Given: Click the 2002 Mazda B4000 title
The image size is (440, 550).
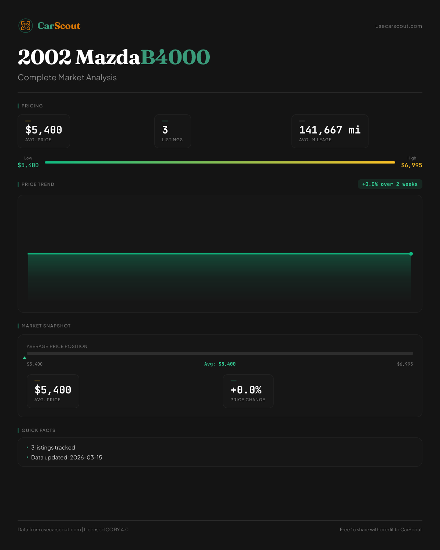Looking at the screenshot, I should 114,57.
